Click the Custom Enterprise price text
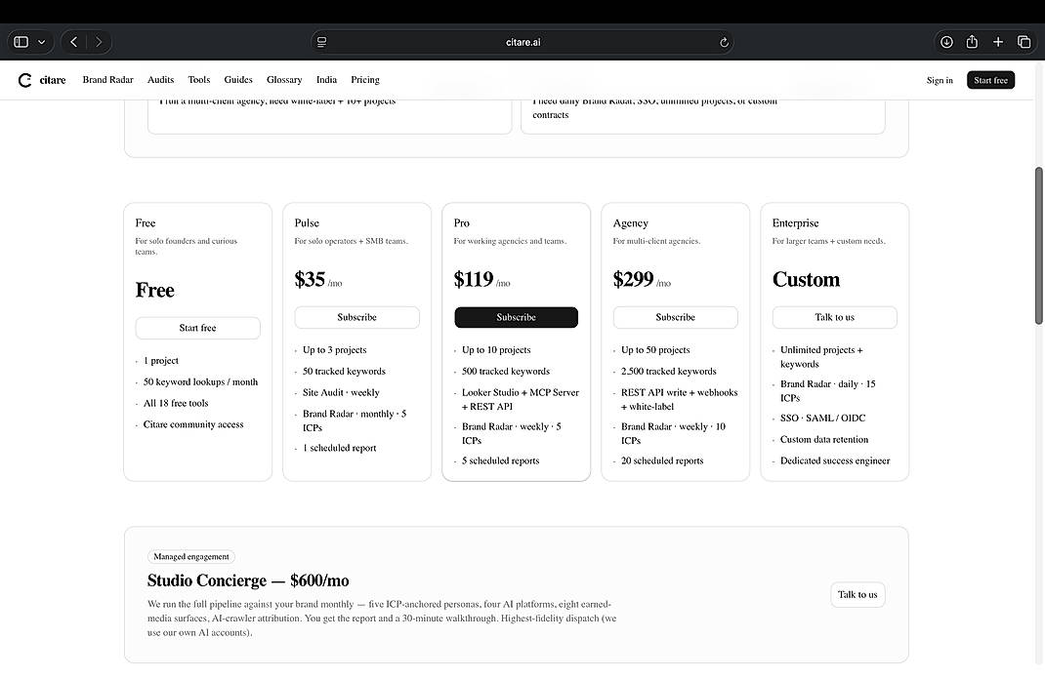The width and height of the screenshot is (1045, 679). pyautogui.click(x=806, y=280)
